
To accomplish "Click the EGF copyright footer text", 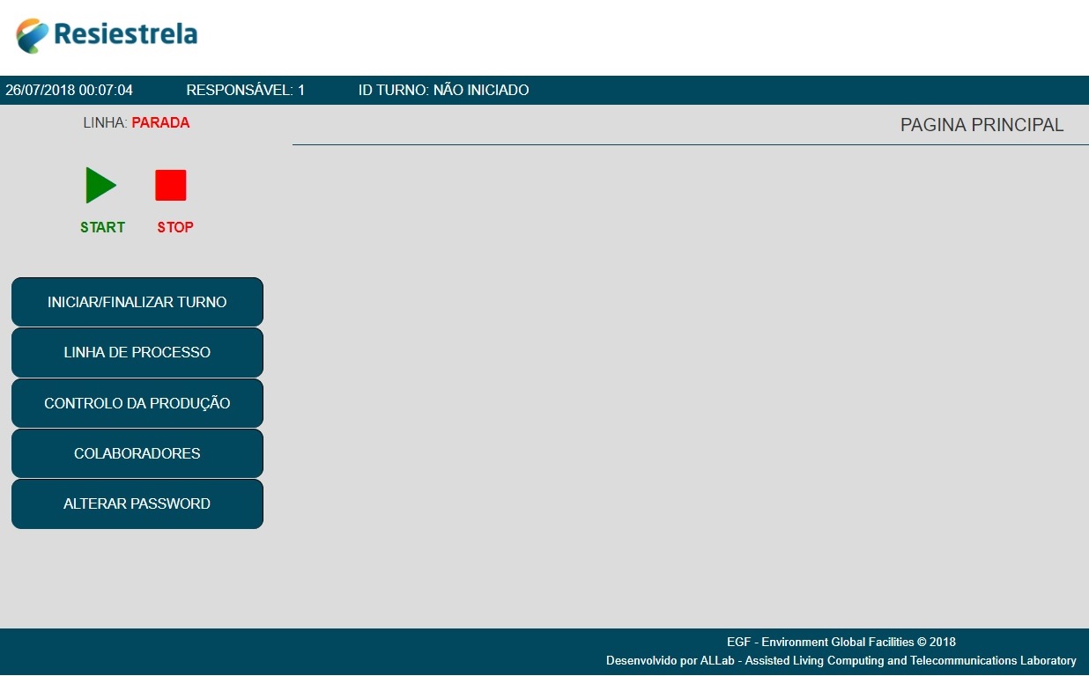I will tap(841, 642).
